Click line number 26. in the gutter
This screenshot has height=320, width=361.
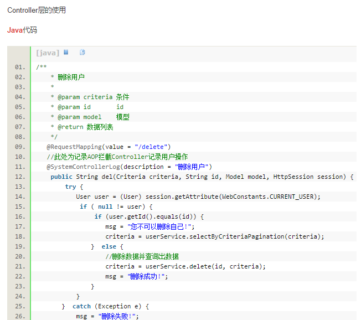(20, 316)
